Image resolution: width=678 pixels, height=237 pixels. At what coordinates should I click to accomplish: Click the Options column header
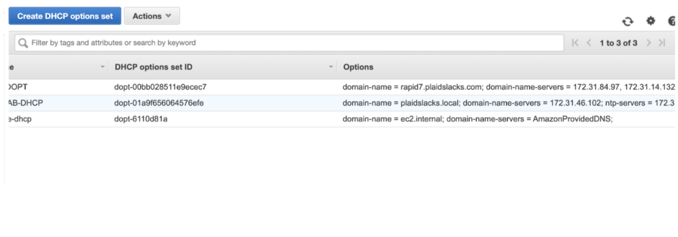359,67
